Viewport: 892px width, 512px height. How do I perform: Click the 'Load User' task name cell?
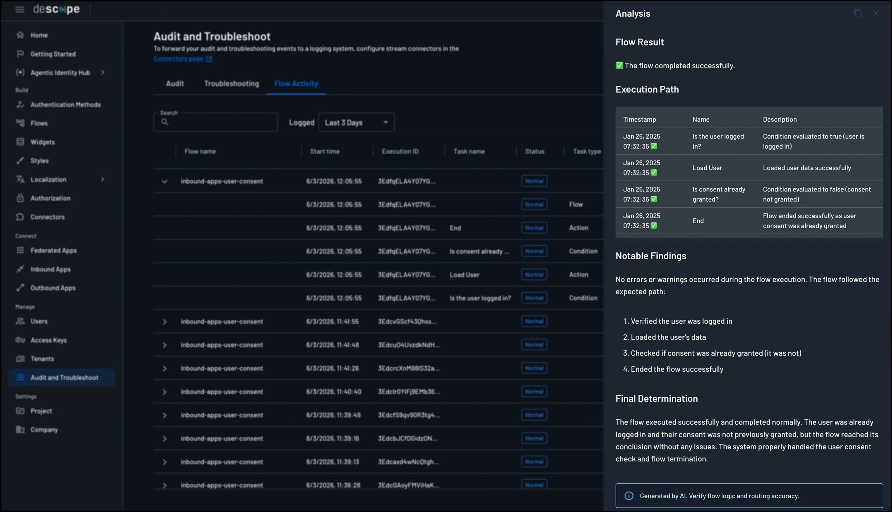(464, 275)
